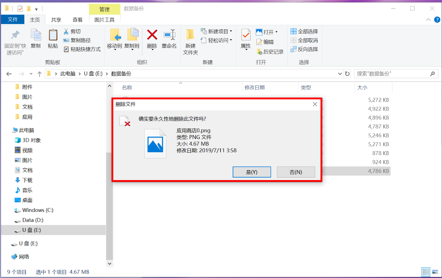The height and width of the screenshot is (278, 442).
Task: Open the 查看 ribbon tab
Action: 78,20
